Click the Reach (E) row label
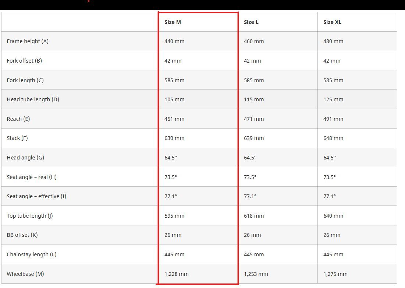Screen dimensions: 405x288 point(18,119)
